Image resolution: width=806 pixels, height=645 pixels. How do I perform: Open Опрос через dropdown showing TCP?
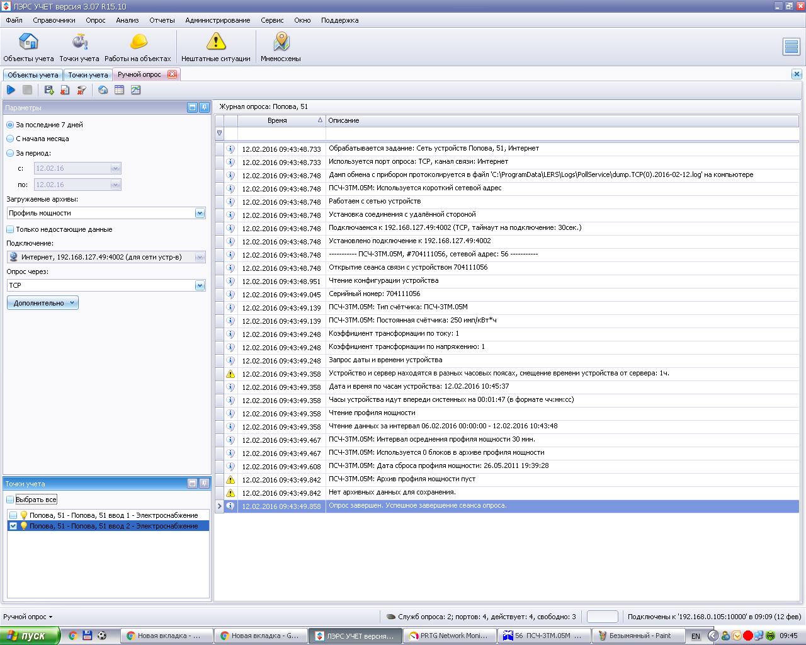point(200,285)
